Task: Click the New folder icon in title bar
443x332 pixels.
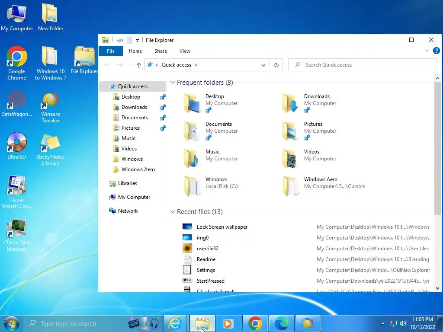Action: (x=129, y=40)
